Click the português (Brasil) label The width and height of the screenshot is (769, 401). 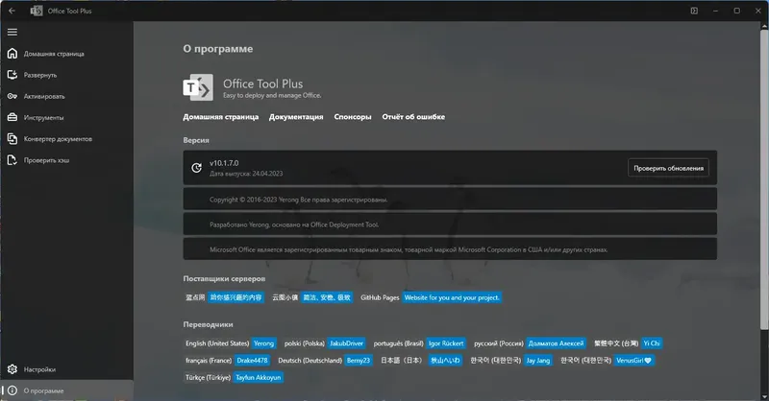click(x=399, y=343)
